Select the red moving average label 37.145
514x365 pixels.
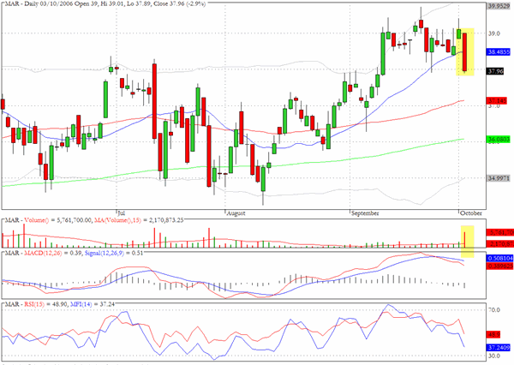(x=497, y=101)
